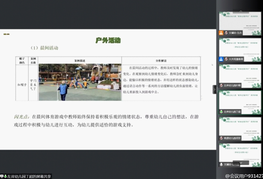Click muted mic icon beside 文澜幼-汪卉
This screenshot has width=263, height=179.
point(226,33)
